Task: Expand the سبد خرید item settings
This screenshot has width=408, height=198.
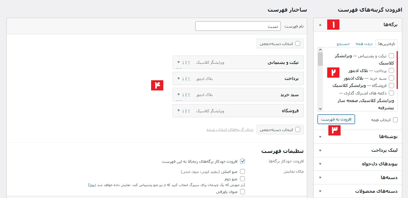Action: click(x=178, y=95)
